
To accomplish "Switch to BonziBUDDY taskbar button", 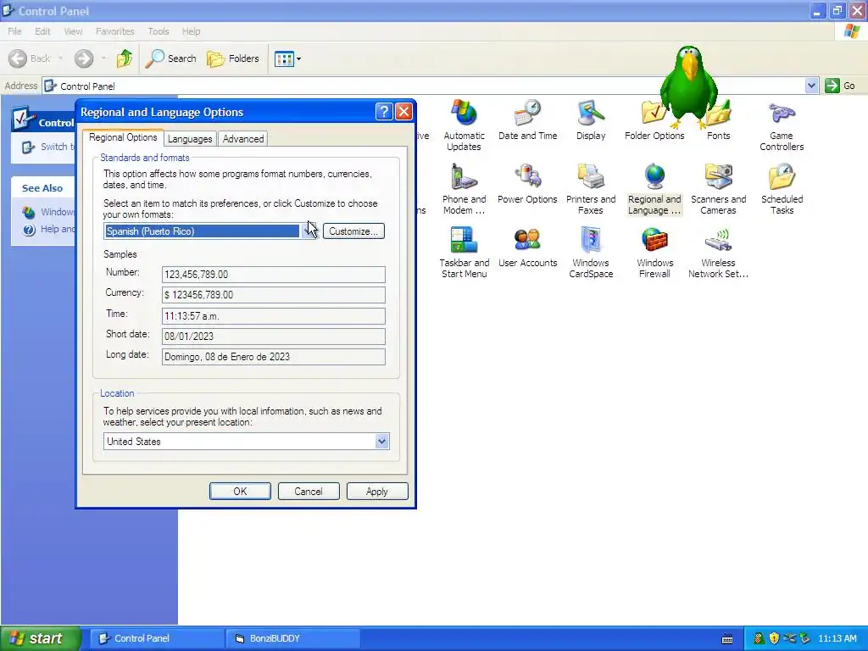I will tap(292, 639).
